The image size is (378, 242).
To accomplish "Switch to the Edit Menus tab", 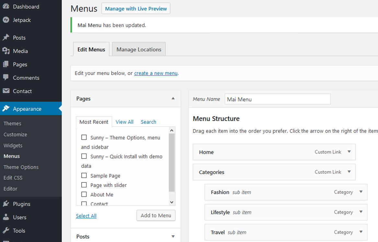I will [x=91, y=49].
